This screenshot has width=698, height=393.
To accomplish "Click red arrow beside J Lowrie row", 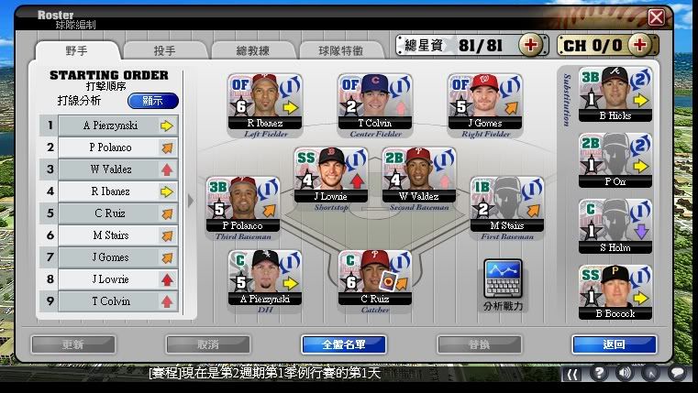I will pyautogui.click(x=167, y=279).
